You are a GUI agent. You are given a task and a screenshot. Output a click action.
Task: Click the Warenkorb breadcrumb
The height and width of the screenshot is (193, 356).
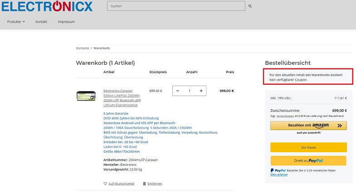pos(102,48)
